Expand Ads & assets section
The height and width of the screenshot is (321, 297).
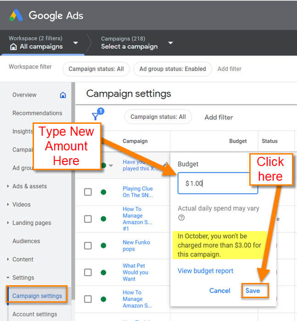click(x=8, y=186)
